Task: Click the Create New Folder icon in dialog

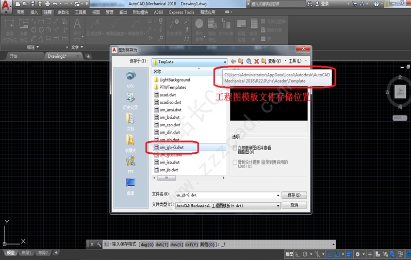Action: point(264,61)
